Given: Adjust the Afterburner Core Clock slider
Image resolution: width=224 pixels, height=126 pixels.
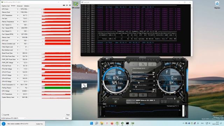Looking at the screenshot, I should (x=142, y=83).
